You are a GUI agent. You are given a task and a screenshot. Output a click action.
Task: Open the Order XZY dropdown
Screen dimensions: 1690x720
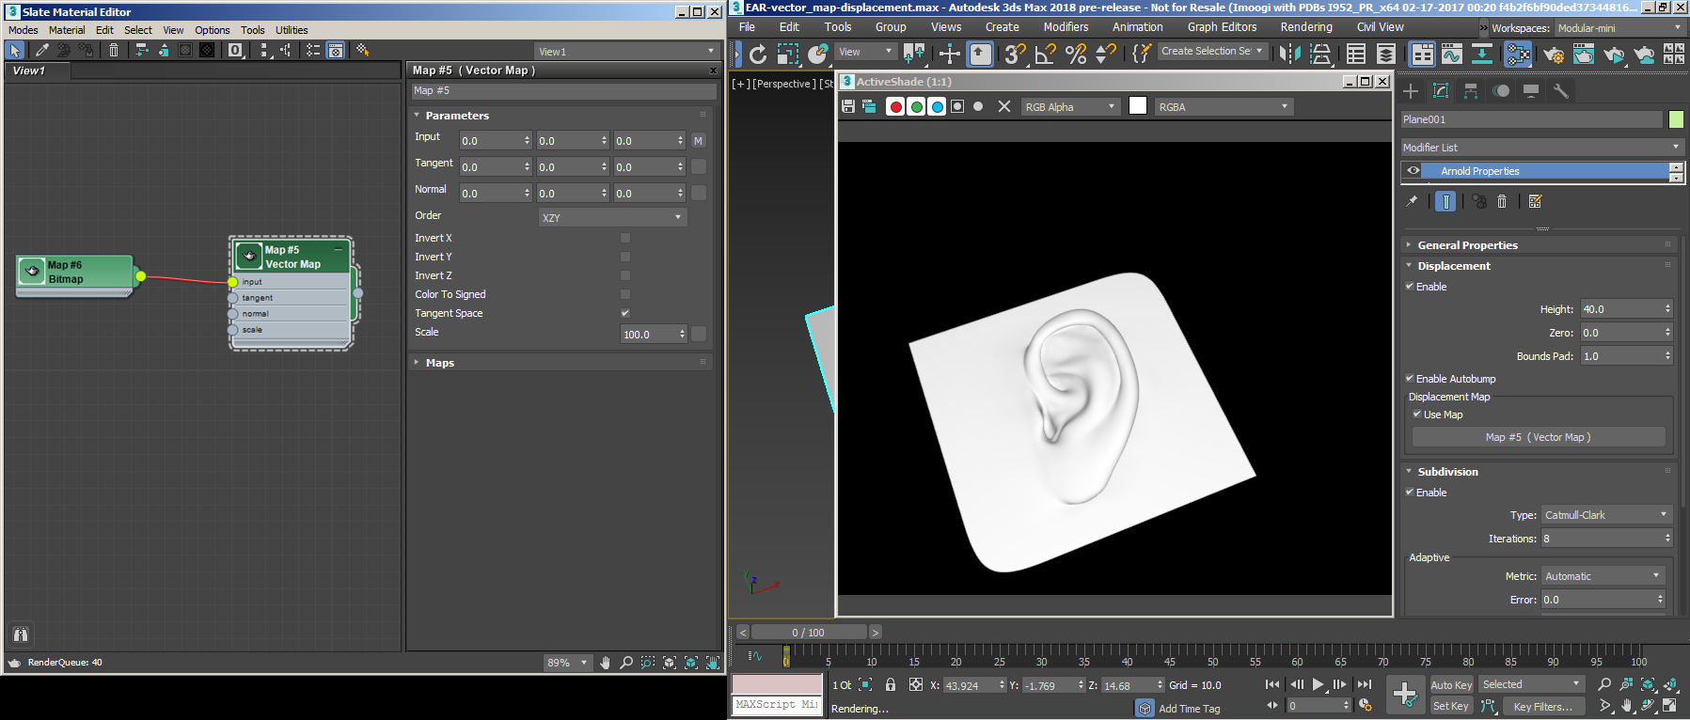click(612, 218)
